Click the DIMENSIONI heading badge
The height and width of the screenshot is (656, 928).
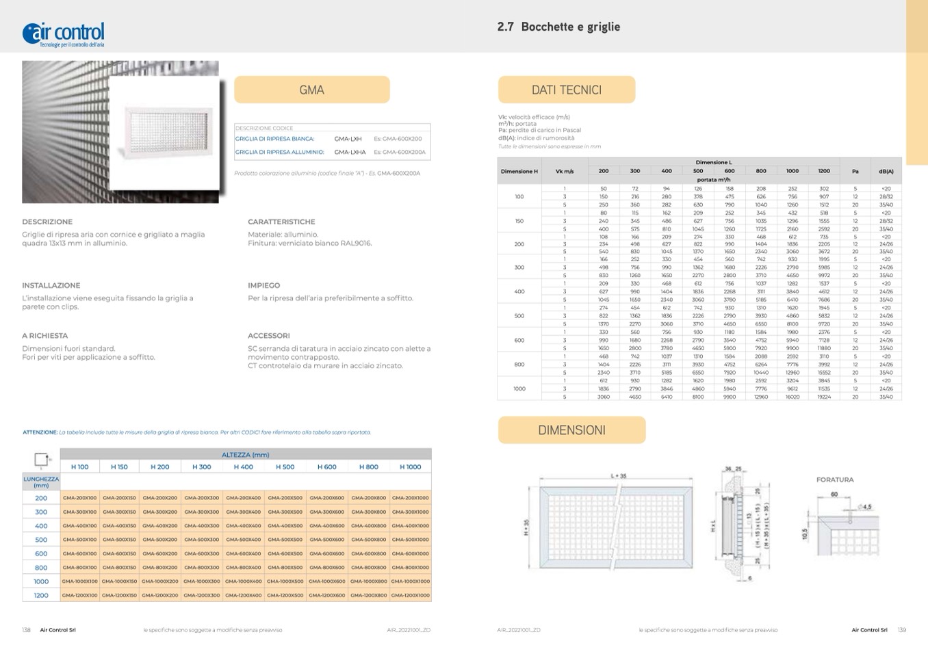click(x=571, y=430)
